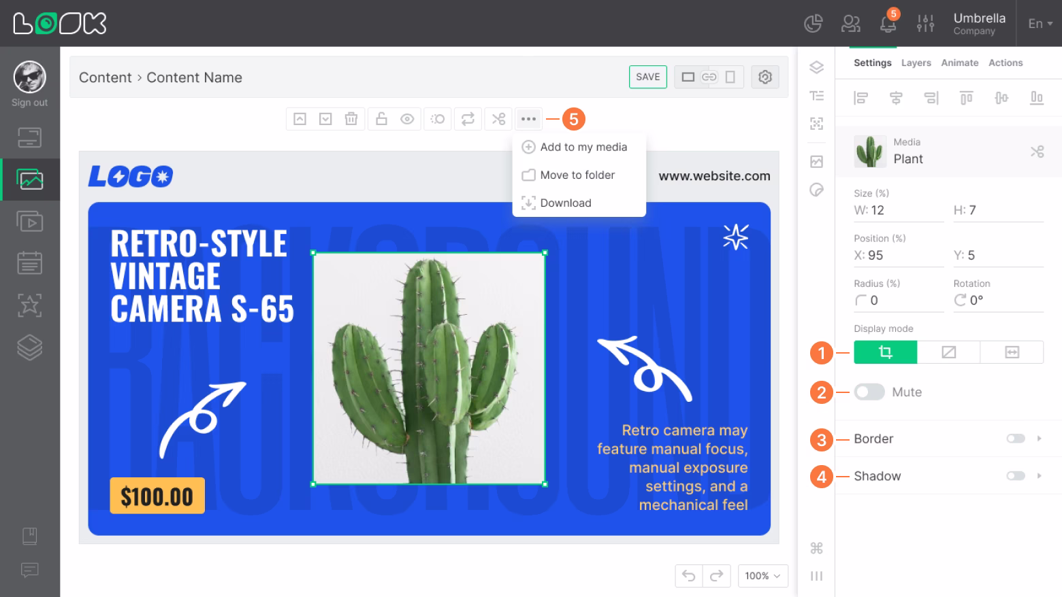Image resolution: width=1062 pixels, height=597 pixels.
Task: Send element backward in toolbar
Action: [325, 119]
